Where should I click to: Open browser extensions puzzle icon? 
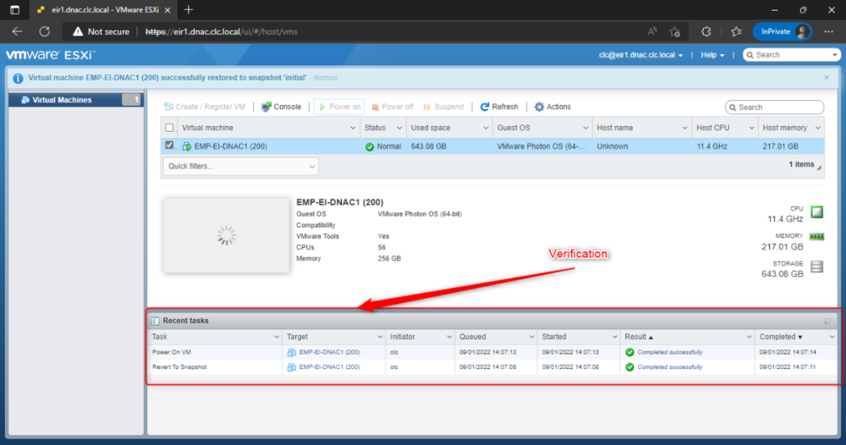(x=706, y=32)
